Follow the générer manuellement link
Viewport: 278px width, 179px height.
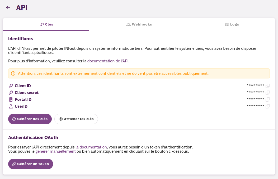tap(55, 151)
